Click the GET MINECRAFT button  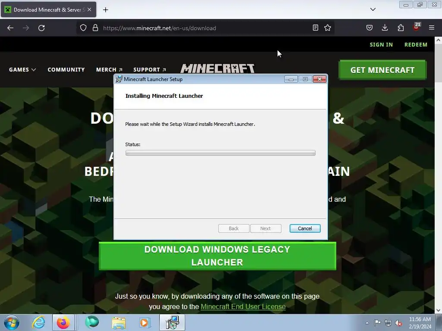(x=382, y=70)
